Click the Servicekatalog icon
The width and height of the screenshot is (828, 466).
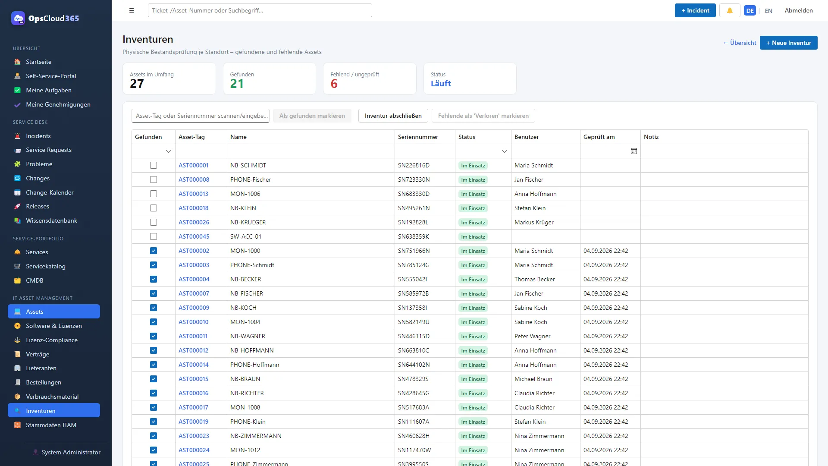click(17, 266)
